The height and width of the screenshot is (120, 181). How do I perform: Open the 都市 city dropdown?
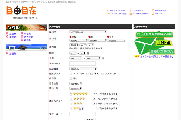(x=116, y=40)
